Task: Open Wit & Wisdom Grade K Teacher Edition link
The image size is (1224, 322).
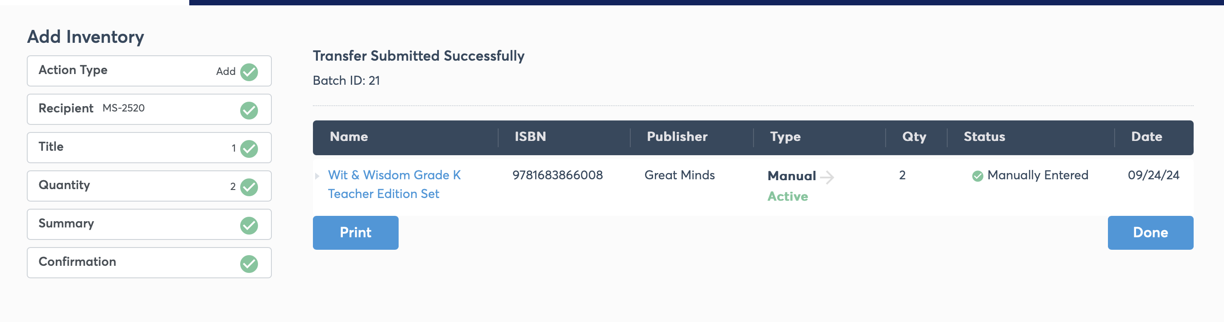Action: click(x=394, y=184)
